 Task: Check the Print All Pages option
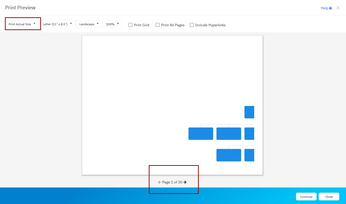tap(158, 25)
